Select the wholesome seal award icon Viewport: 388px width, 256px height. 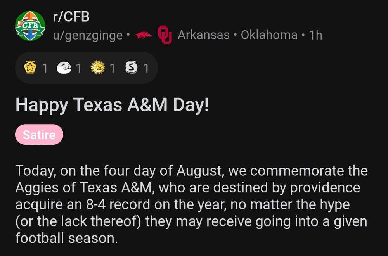click(65, 67)
